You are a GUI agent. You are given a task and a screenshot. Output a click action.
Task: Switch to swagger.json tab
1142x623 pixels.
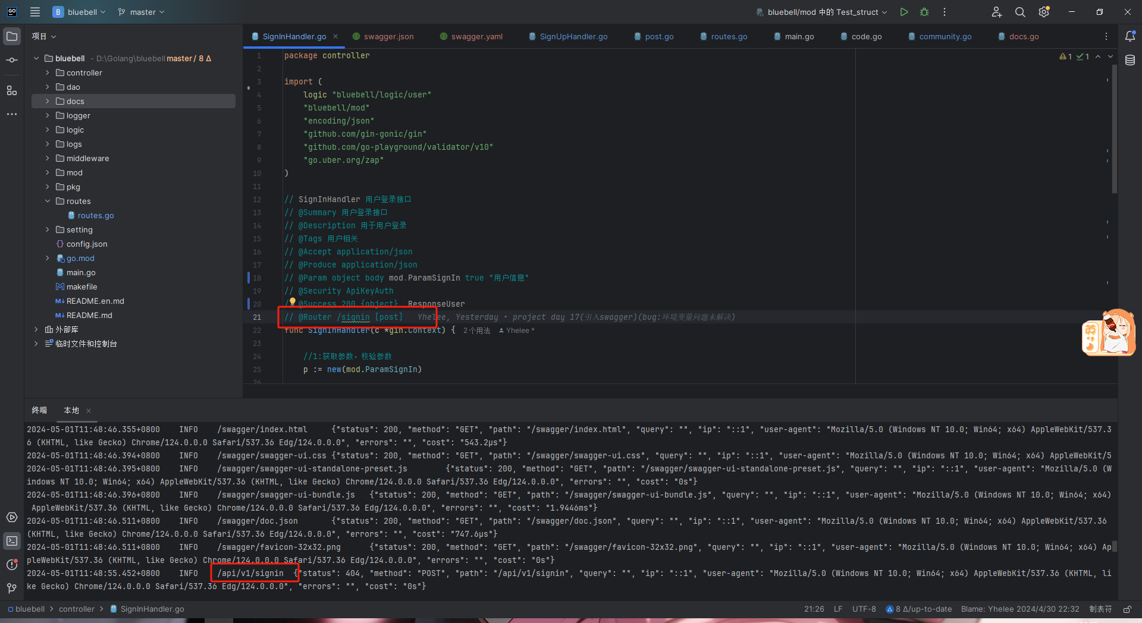click(383, 36)
